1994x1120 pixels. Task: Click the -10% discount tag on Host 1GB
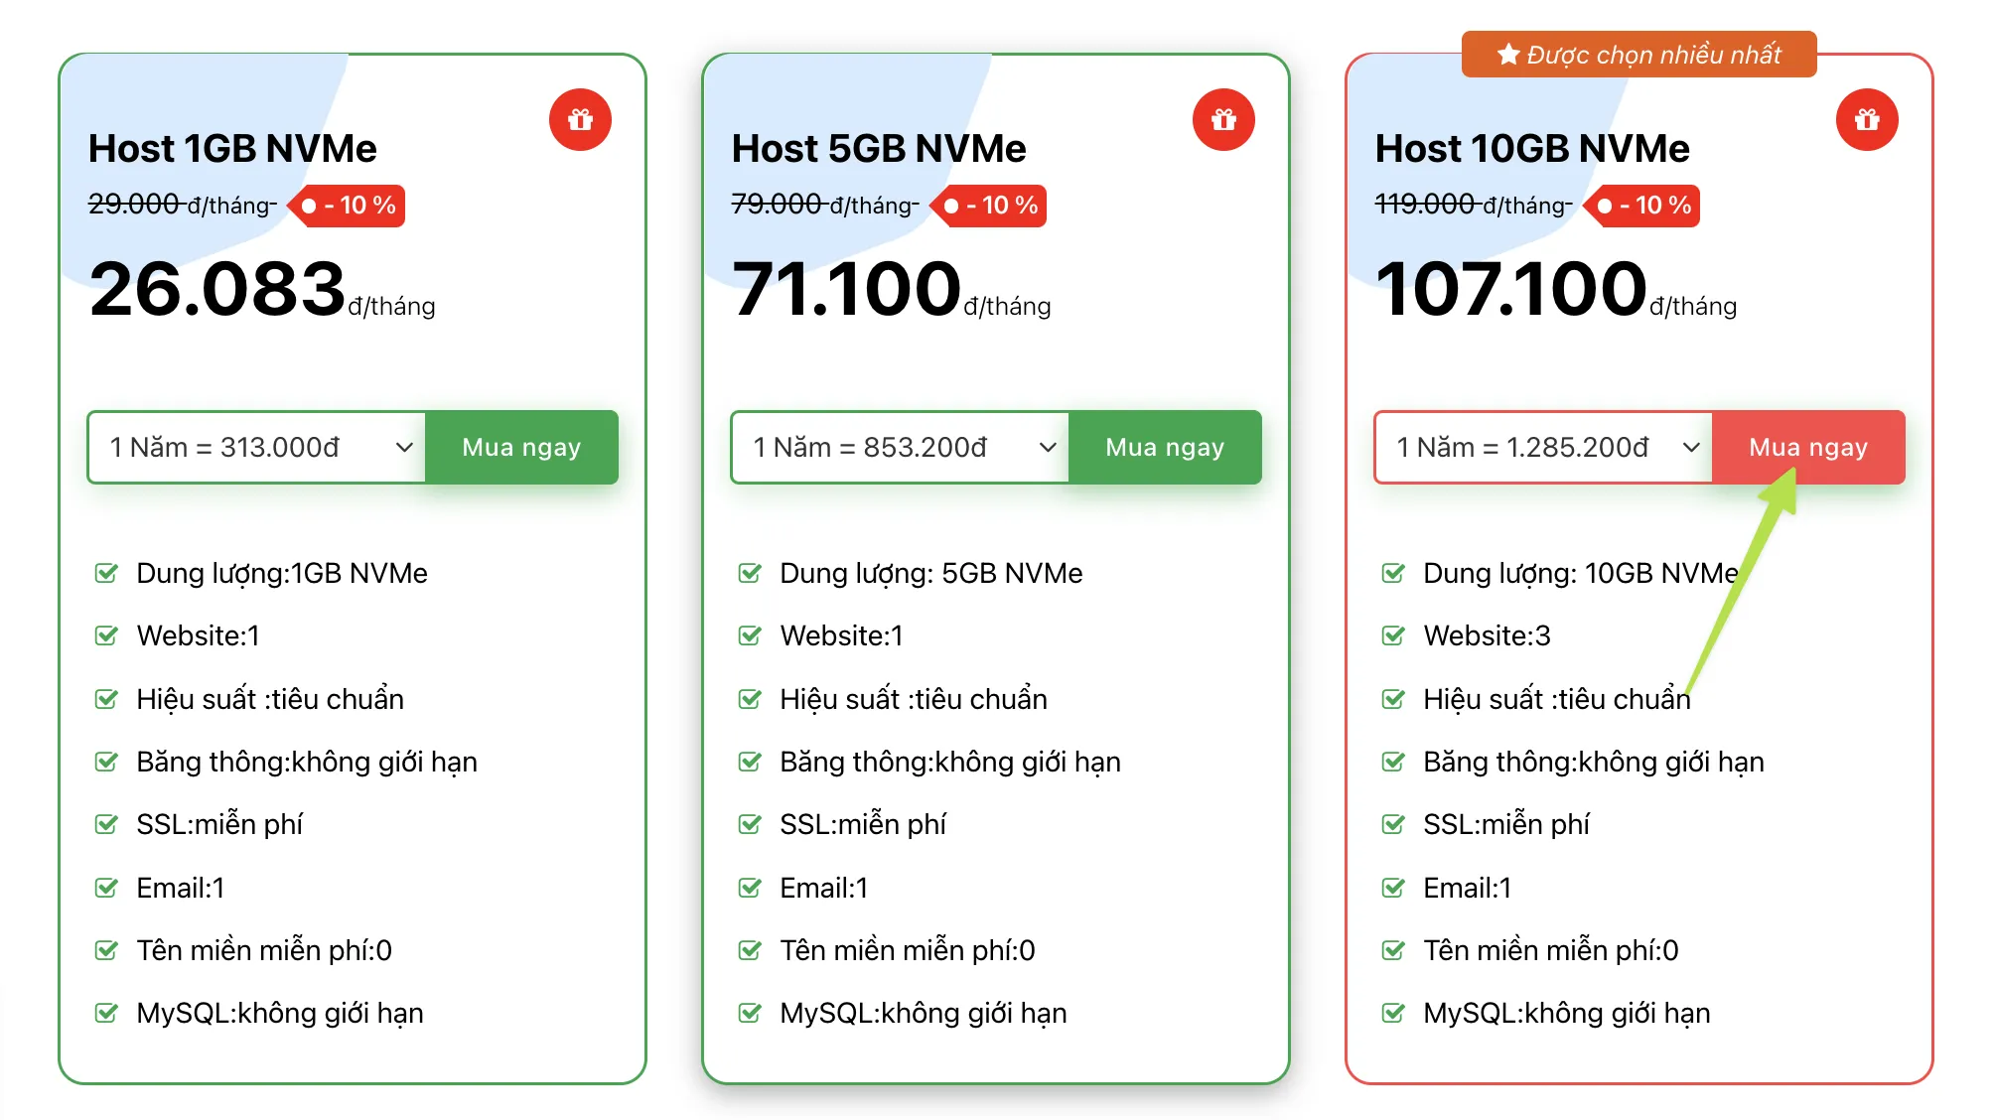(x=347, y=206)
